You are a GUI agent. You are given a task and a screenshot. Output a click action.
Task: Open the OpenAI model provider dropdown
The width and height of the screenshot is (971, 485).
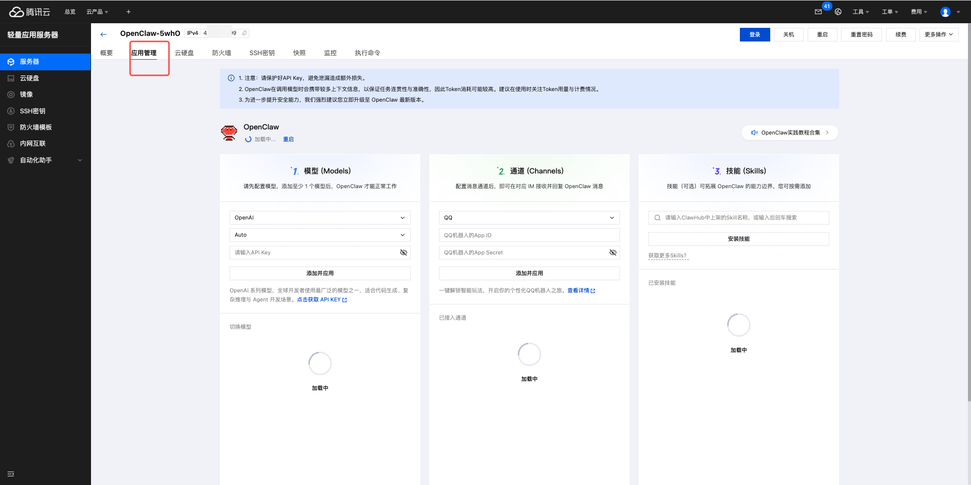320,218
